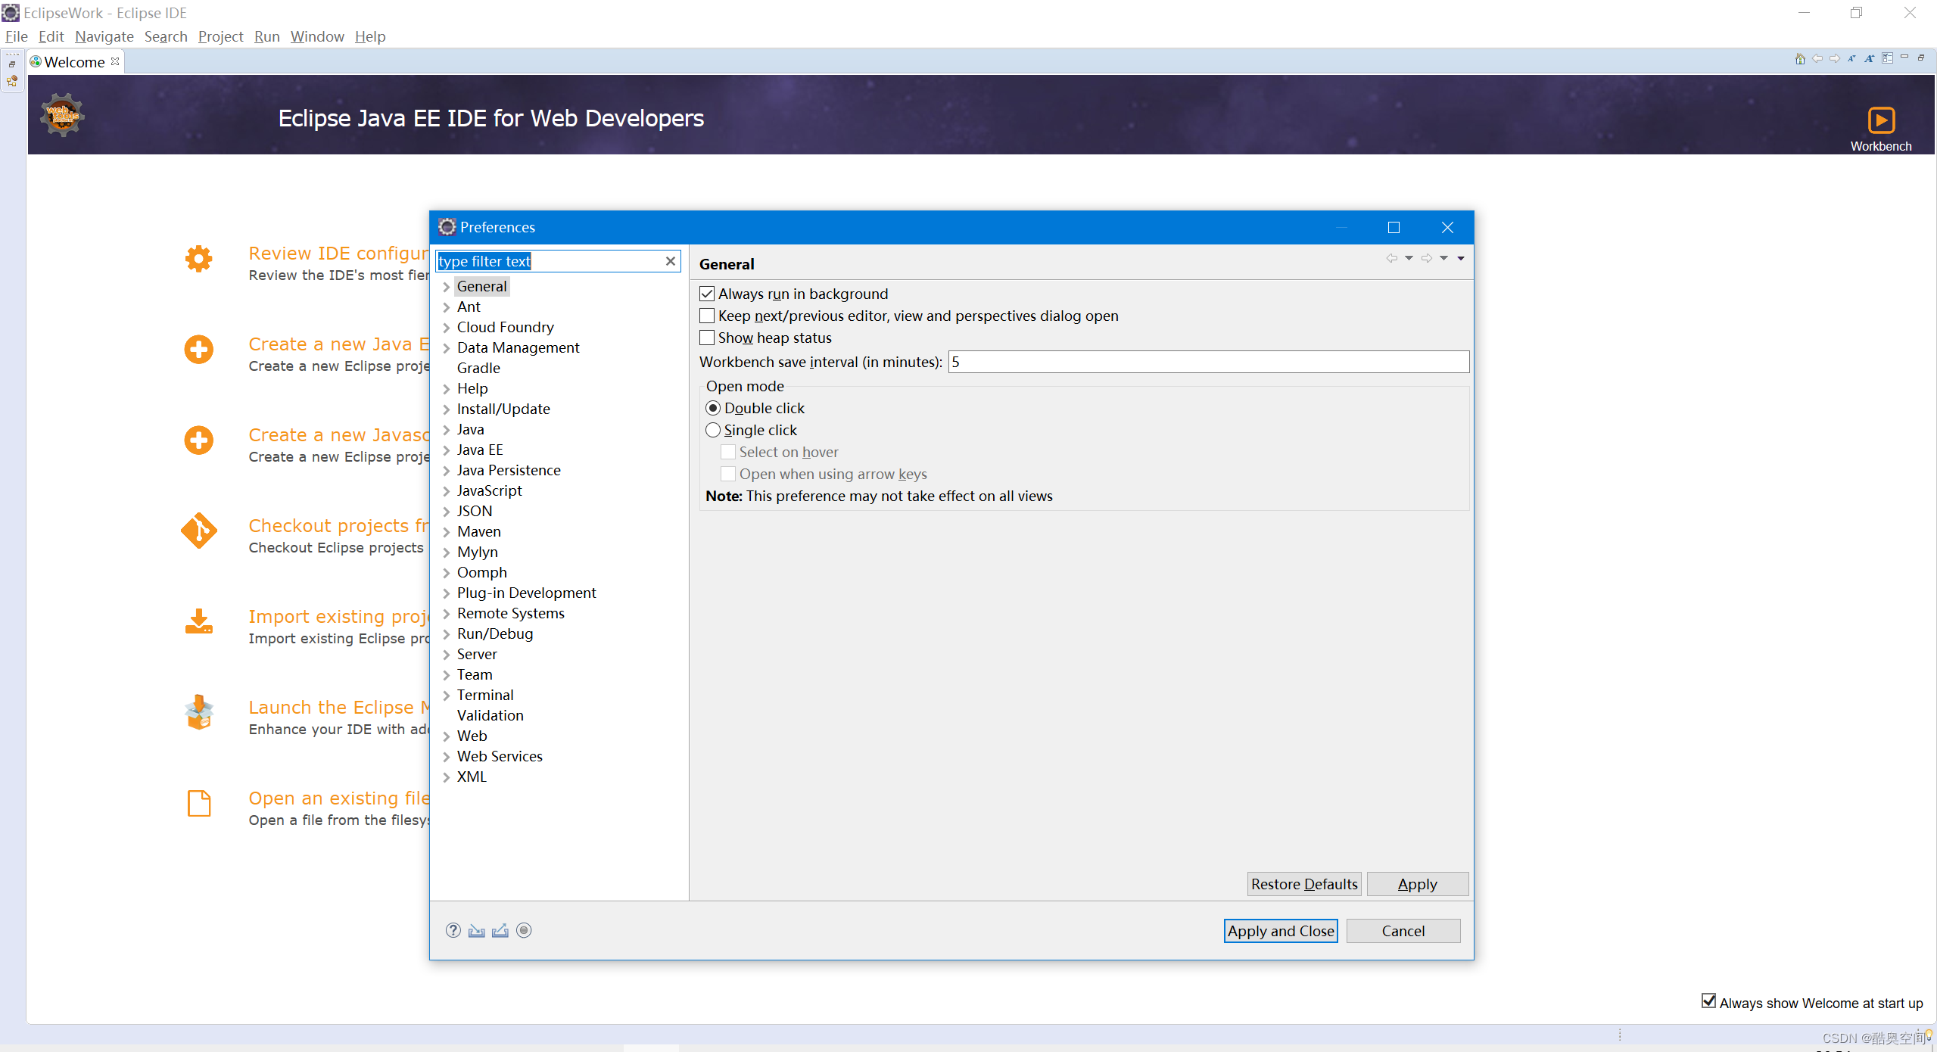
Task: Expand the General tree node
Action: (x=446, y=287)
